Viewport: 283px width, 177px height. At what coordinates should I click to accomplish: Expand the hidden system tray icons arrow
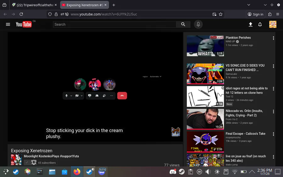coord(252,172)
